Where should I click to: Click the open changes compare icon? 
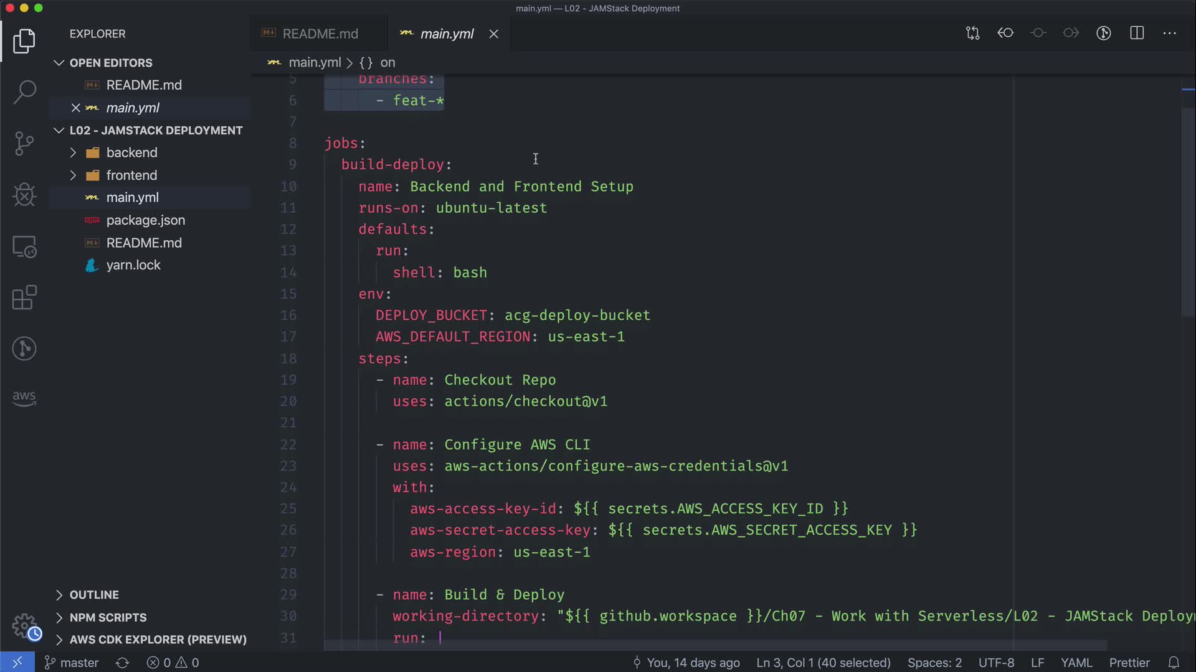pos(972,33)
